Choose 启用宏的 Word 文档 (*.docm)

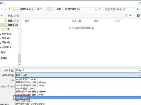[78, 82]
